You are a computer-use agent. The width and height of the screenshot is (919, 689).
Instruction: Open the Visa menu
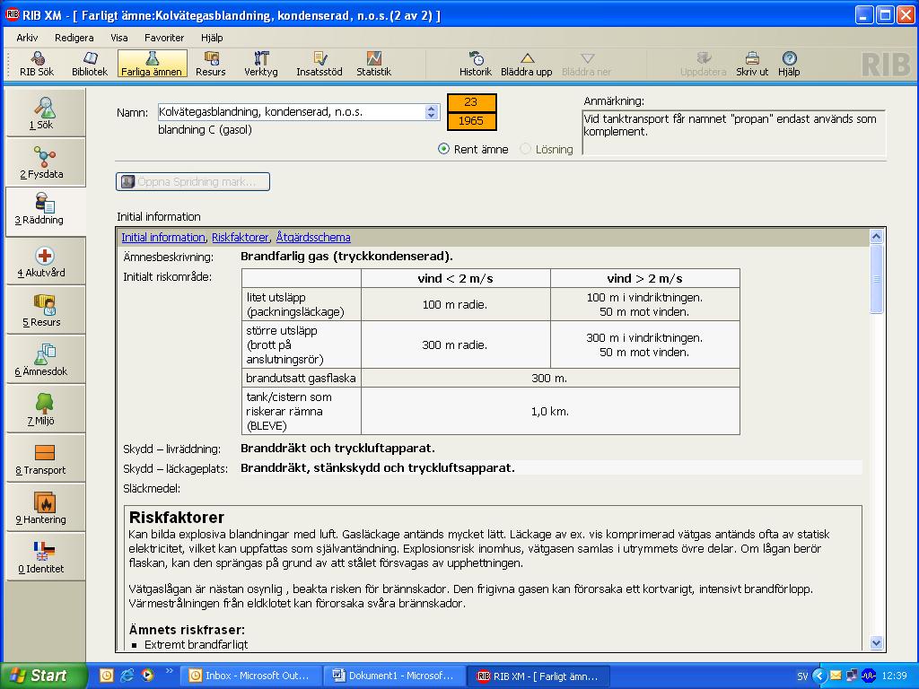[119, 38]
